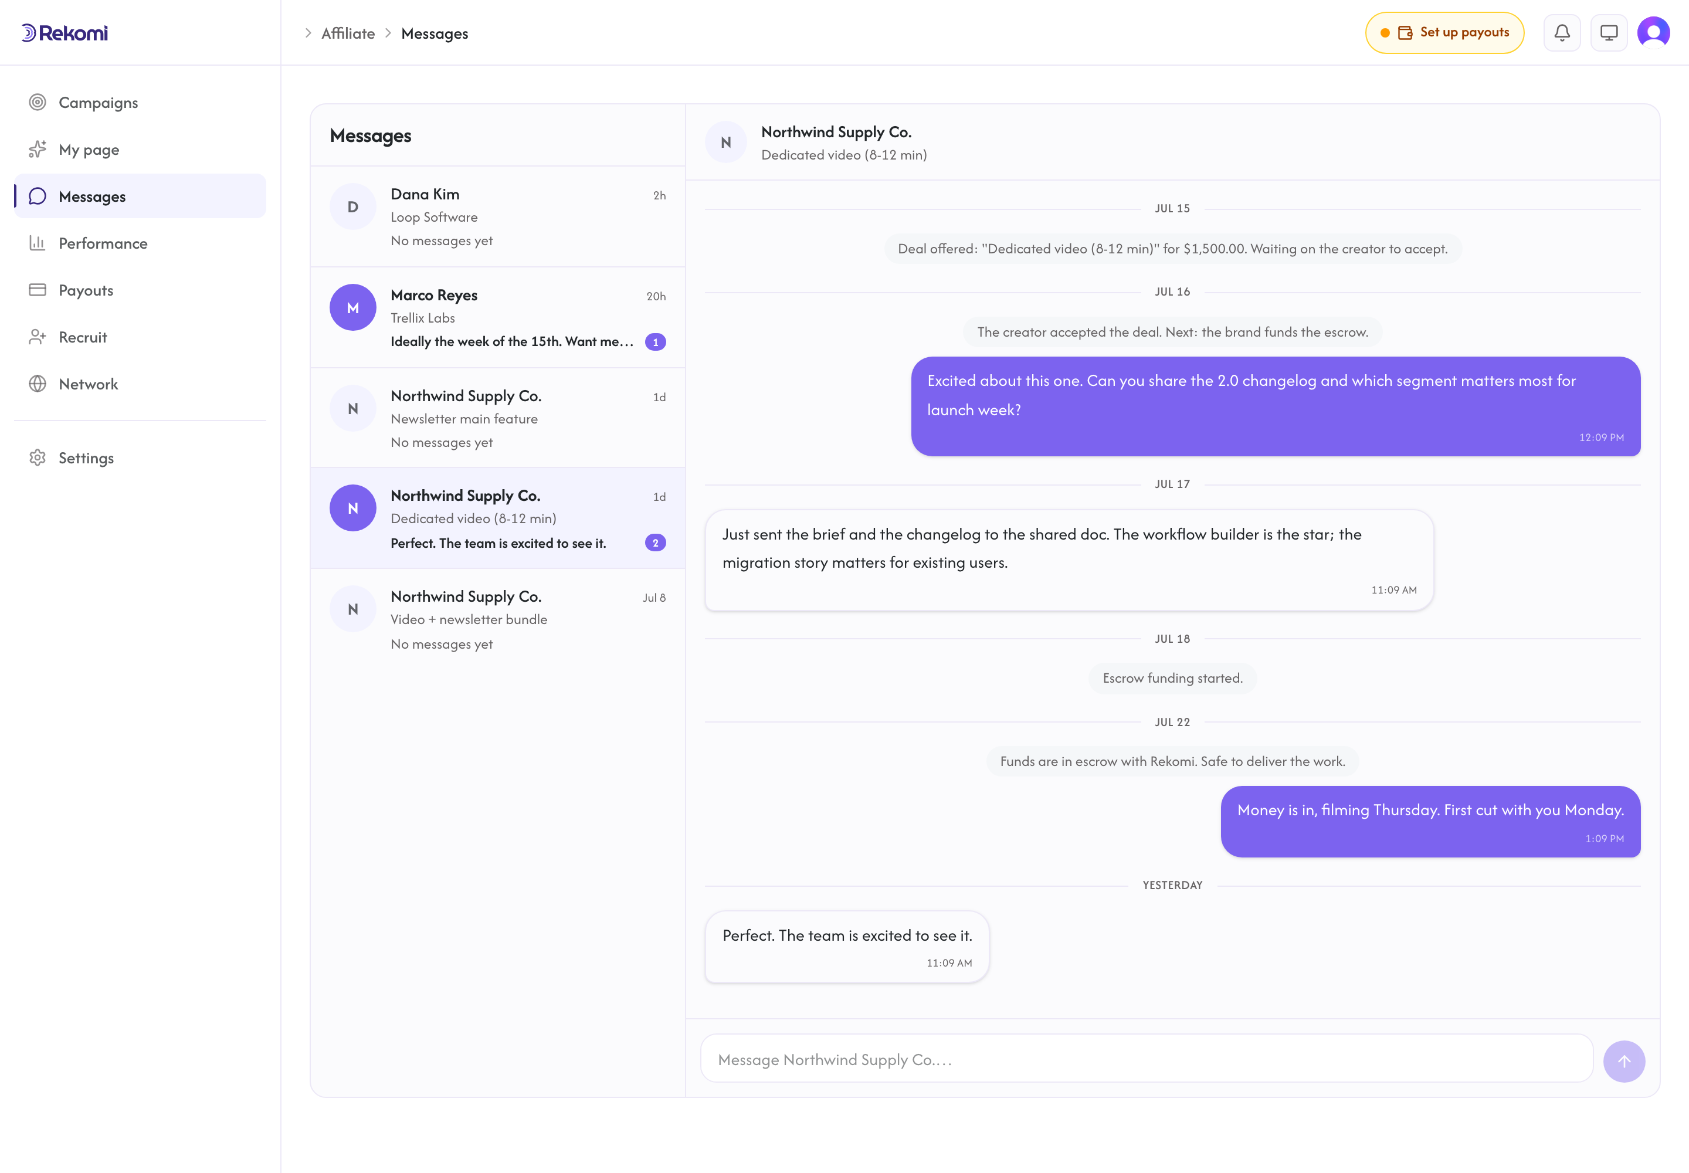Click the 'Just sent the brief' message bubble
The image size is (1689, 1173).
1069,560
